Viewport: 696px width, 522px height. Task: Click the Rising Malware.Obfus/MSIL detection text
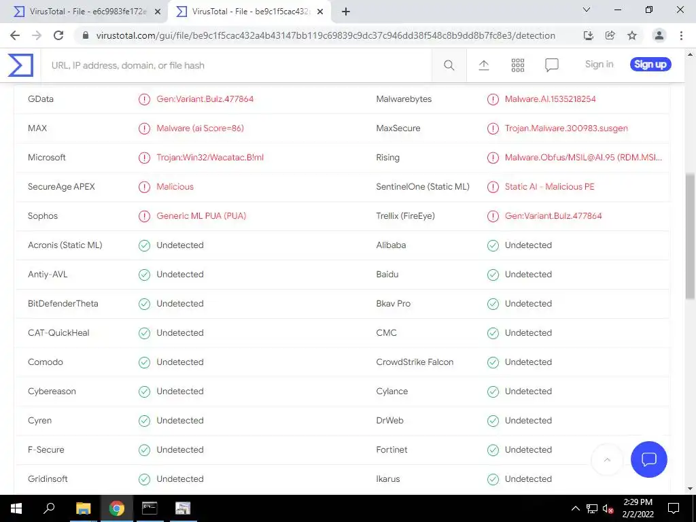pyautogui.click(x=583, y=158)
